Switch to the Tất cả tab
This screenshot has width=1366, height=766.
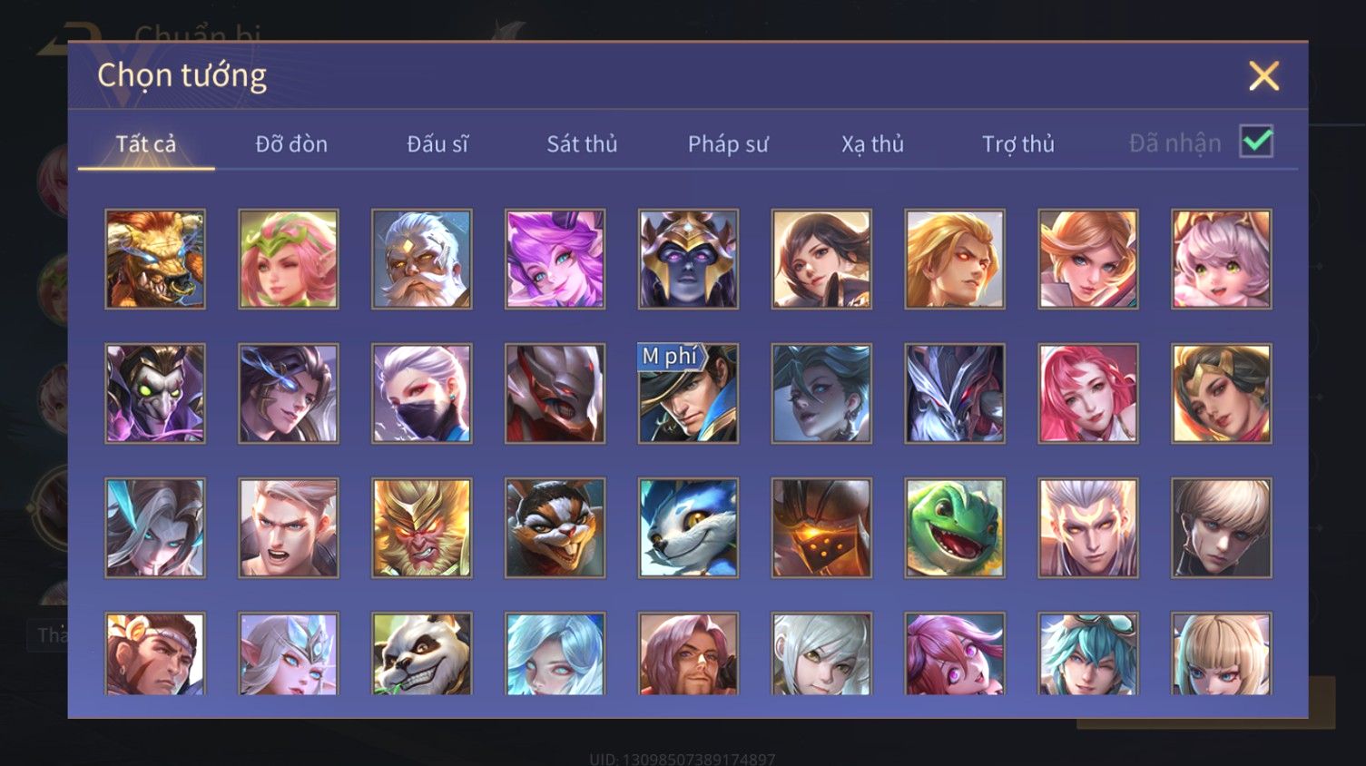point(146,143)
